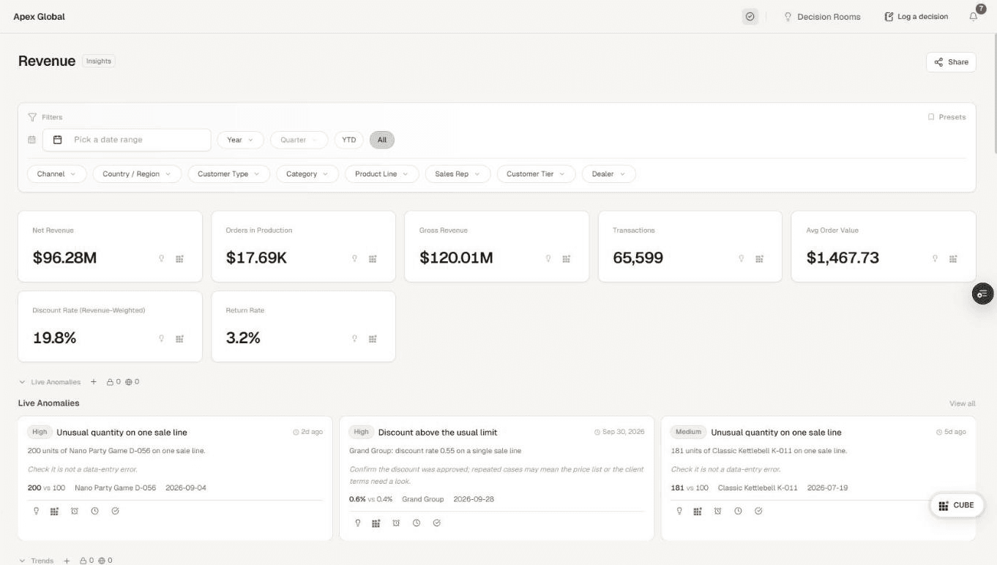997x565 pixels.
Task: Open the notifications bell
Action: [x=974, y=16]
